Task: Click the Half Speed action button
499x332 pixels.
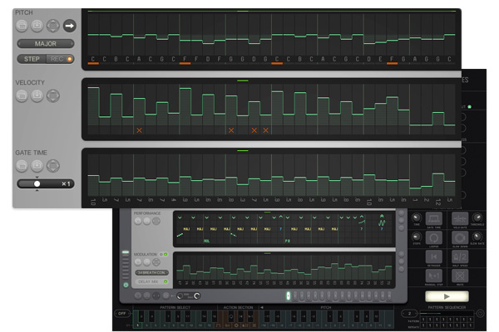Action: tap(460, 256)
